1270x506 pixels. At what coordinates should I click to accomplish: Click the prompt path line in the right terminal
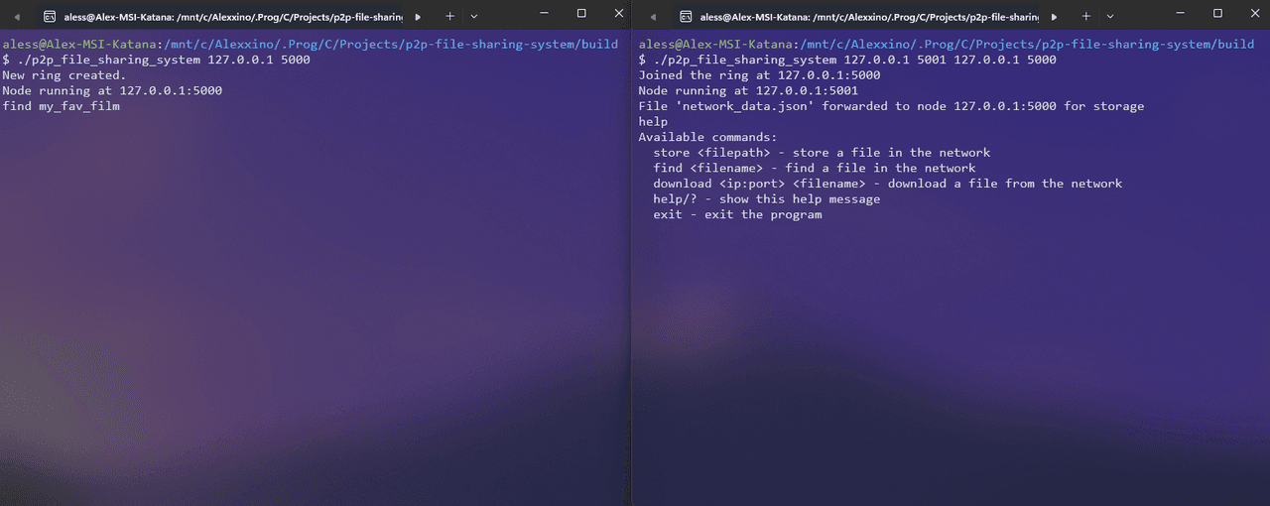click(947, 45)
